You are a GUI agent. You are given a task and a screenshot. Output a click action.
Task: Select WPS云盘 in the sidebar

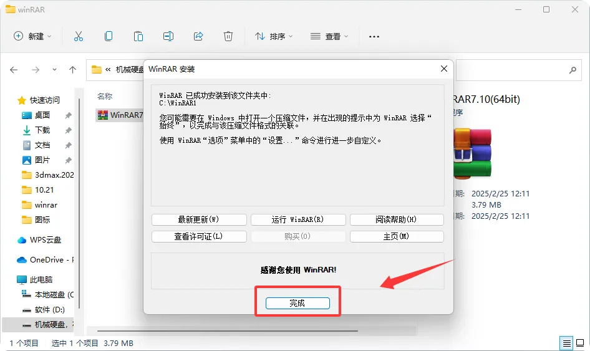39,240
